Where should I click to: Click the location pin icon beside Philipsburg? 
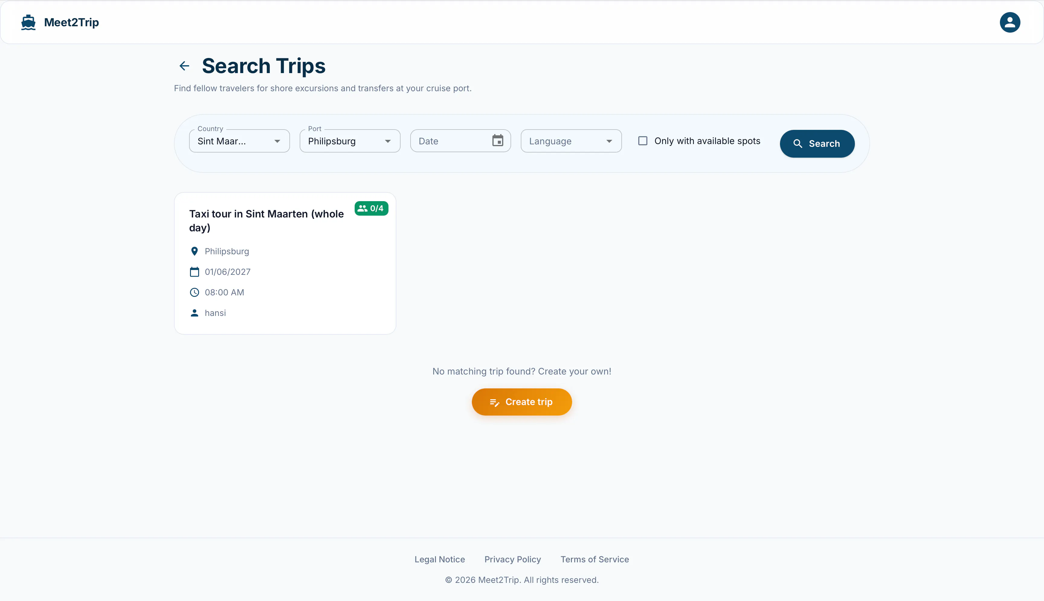(x=195, y=251)
